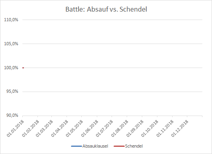Screen dimensions: 212x154
Task: Select the chart title Battle: Absauf vs. Schendel
Action: pyautogui.click(x=106, y=9)
